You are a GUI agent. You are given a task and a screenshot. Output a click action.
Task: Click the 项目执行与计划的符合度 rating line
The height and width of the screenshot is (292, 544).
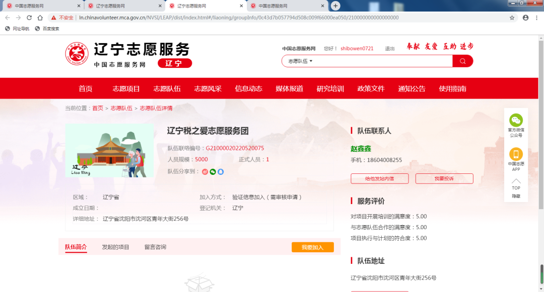pos(388,238)
